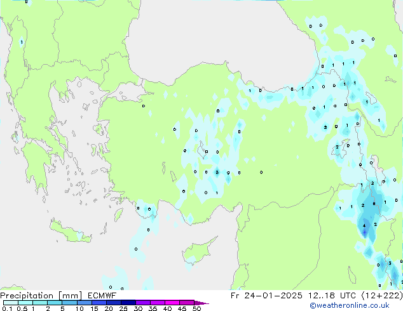This screenshot has height=311, width=403.
Task: Click the 30–35 mm purple legend swatch
Action: (x=142, y=303)
